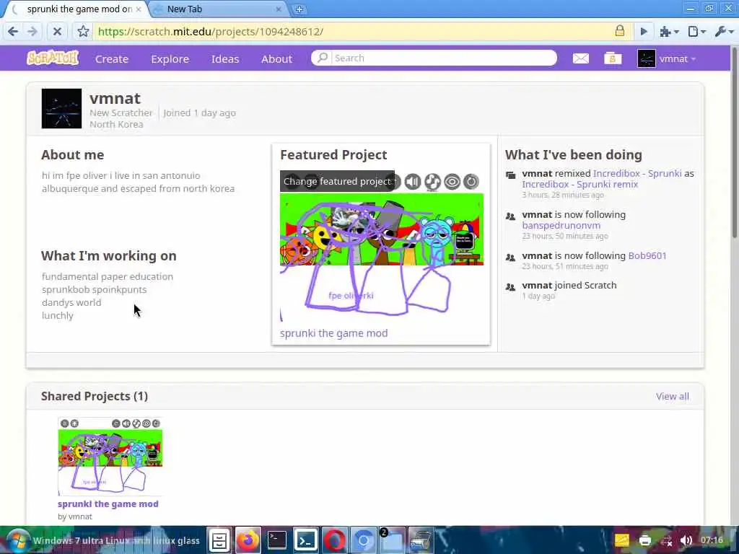Click the 'North Korea' location text
Image resolution: width=739 pixels, height=554 pixels.
click(x=116, y=124)
